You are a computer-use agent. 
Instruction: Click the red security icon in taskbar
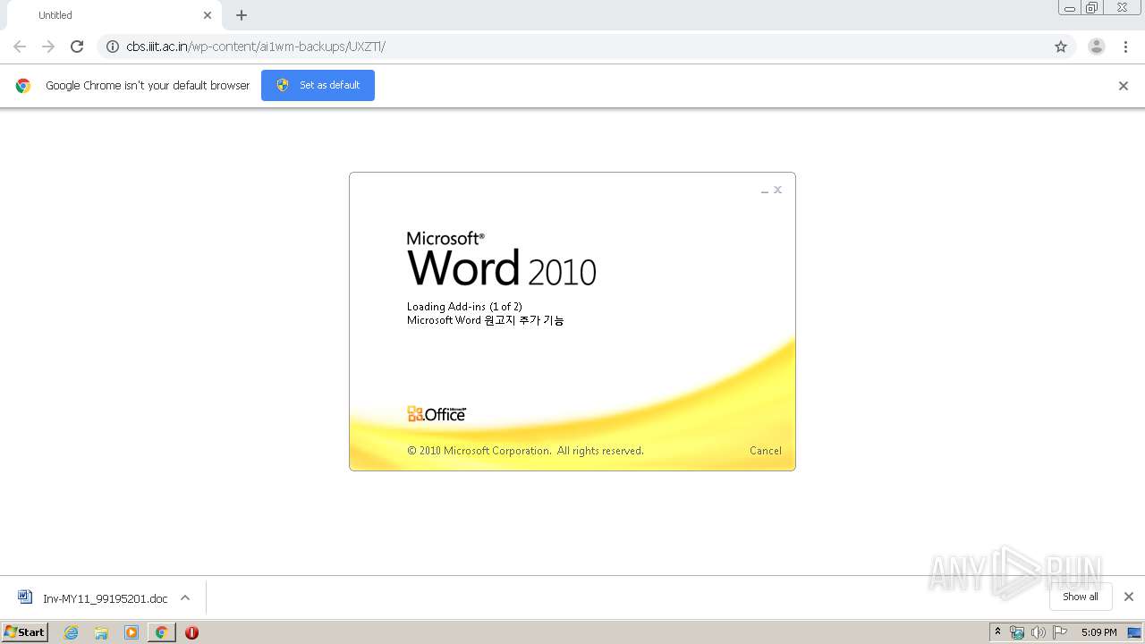click(x=191, y=632)
